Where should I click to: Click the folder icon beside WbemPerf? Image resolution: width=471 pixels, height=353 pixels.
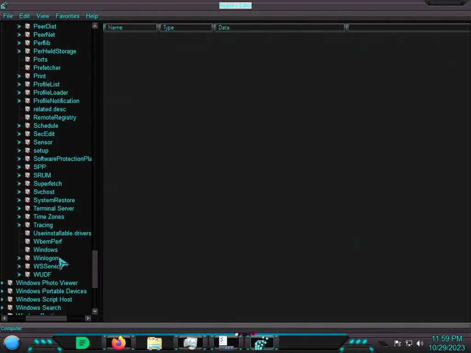coord(28,241)
